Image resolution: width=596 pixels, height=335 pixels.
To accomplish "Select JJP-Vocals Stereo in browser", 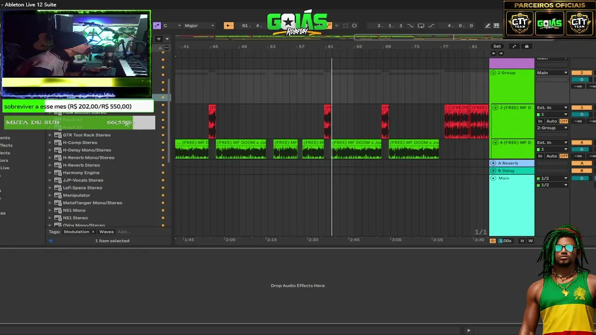I will tap(83, 180).
